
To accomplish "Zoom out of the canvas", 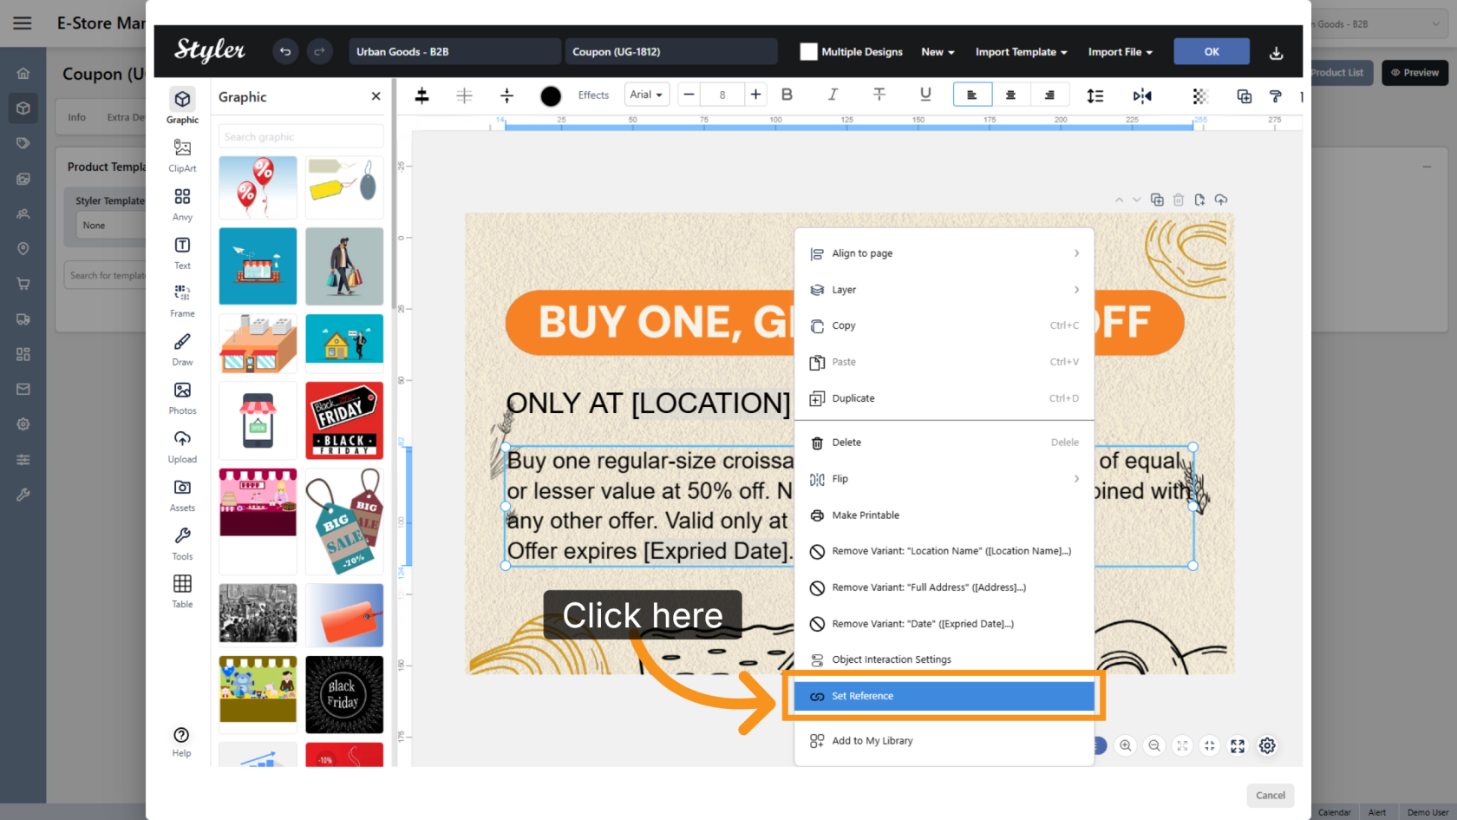I will (1154, 745).
